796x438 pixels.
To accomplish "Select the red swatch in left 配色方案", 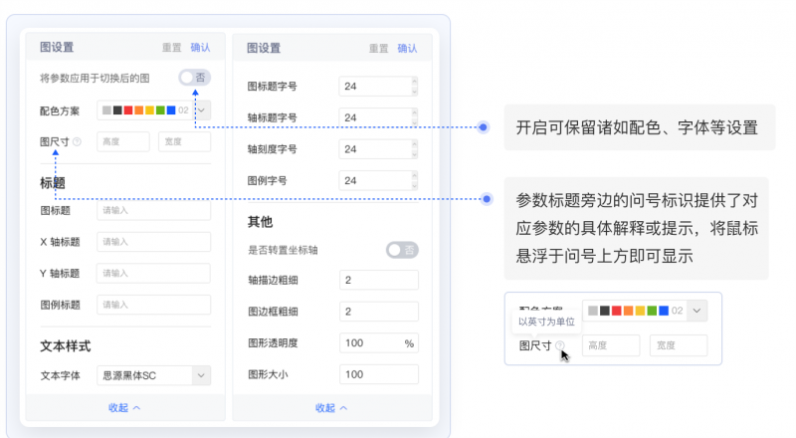I will 128,109.
